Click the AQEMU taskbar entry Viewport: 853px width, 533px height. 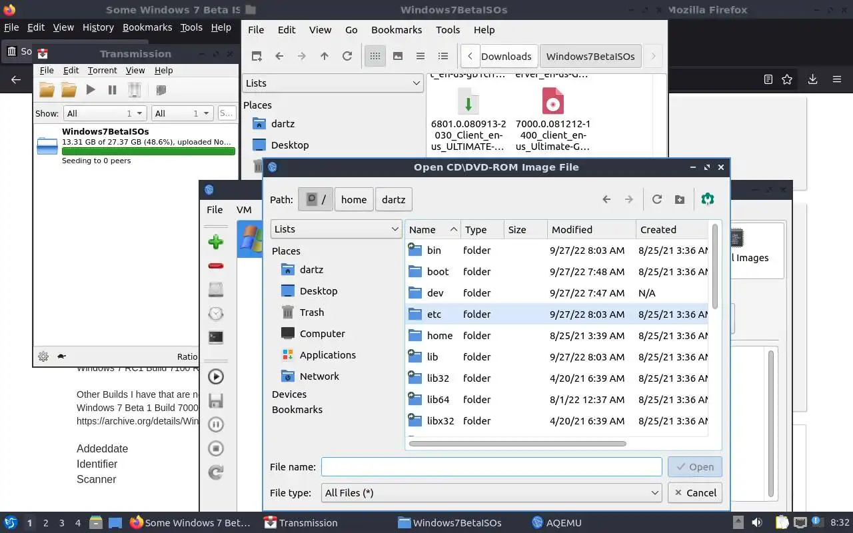click(x=557, y=522)
